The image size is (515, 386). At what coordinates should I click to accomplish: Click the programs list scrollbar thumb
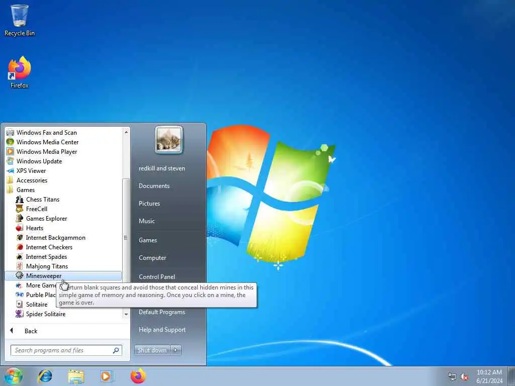(x=126, y=237)
